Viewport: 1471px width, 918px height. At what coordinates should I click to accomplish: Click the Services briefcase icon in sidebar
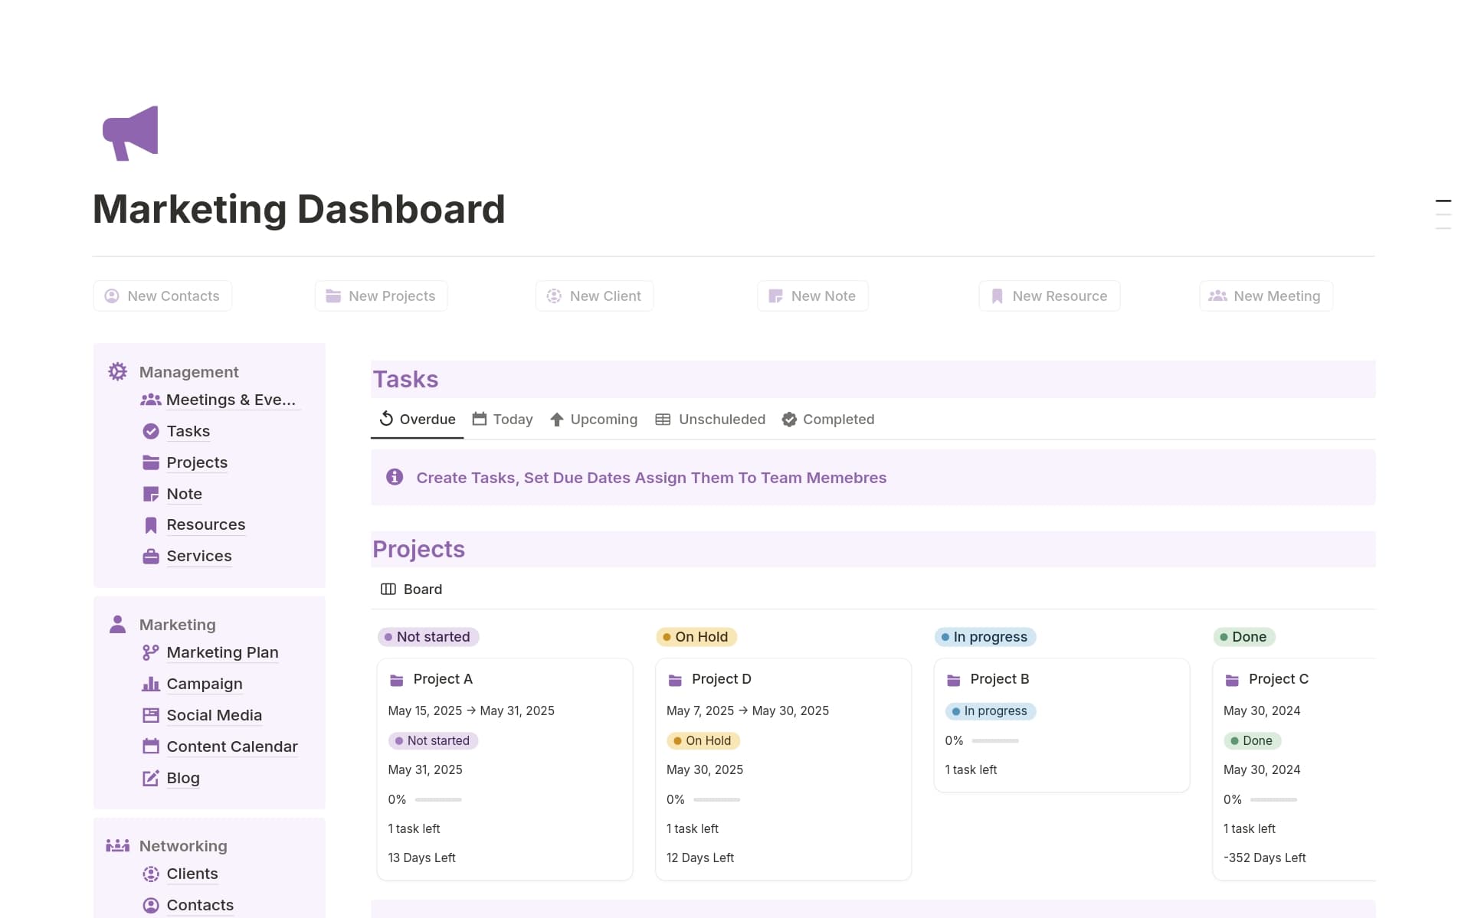pos(150,556)
